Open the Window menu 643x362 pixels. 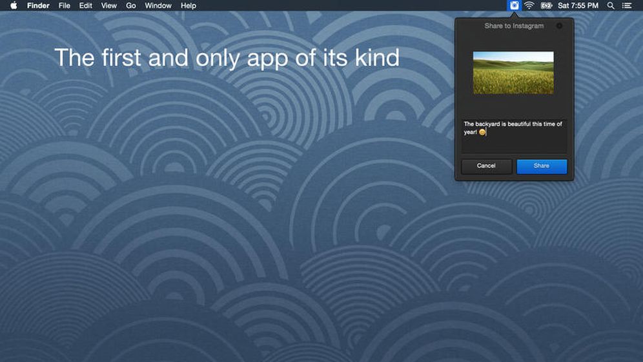[x=158, y=5]
